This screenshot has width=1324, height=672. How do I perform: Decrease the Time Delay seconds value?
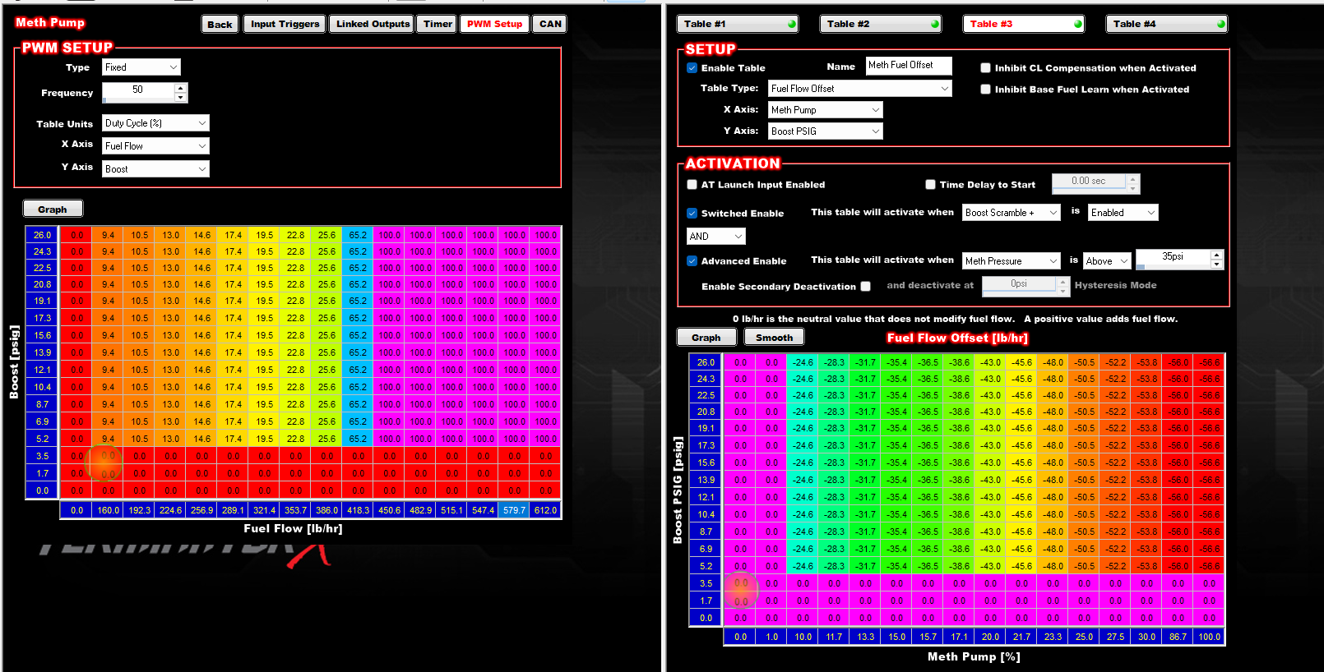(1132, 188)
